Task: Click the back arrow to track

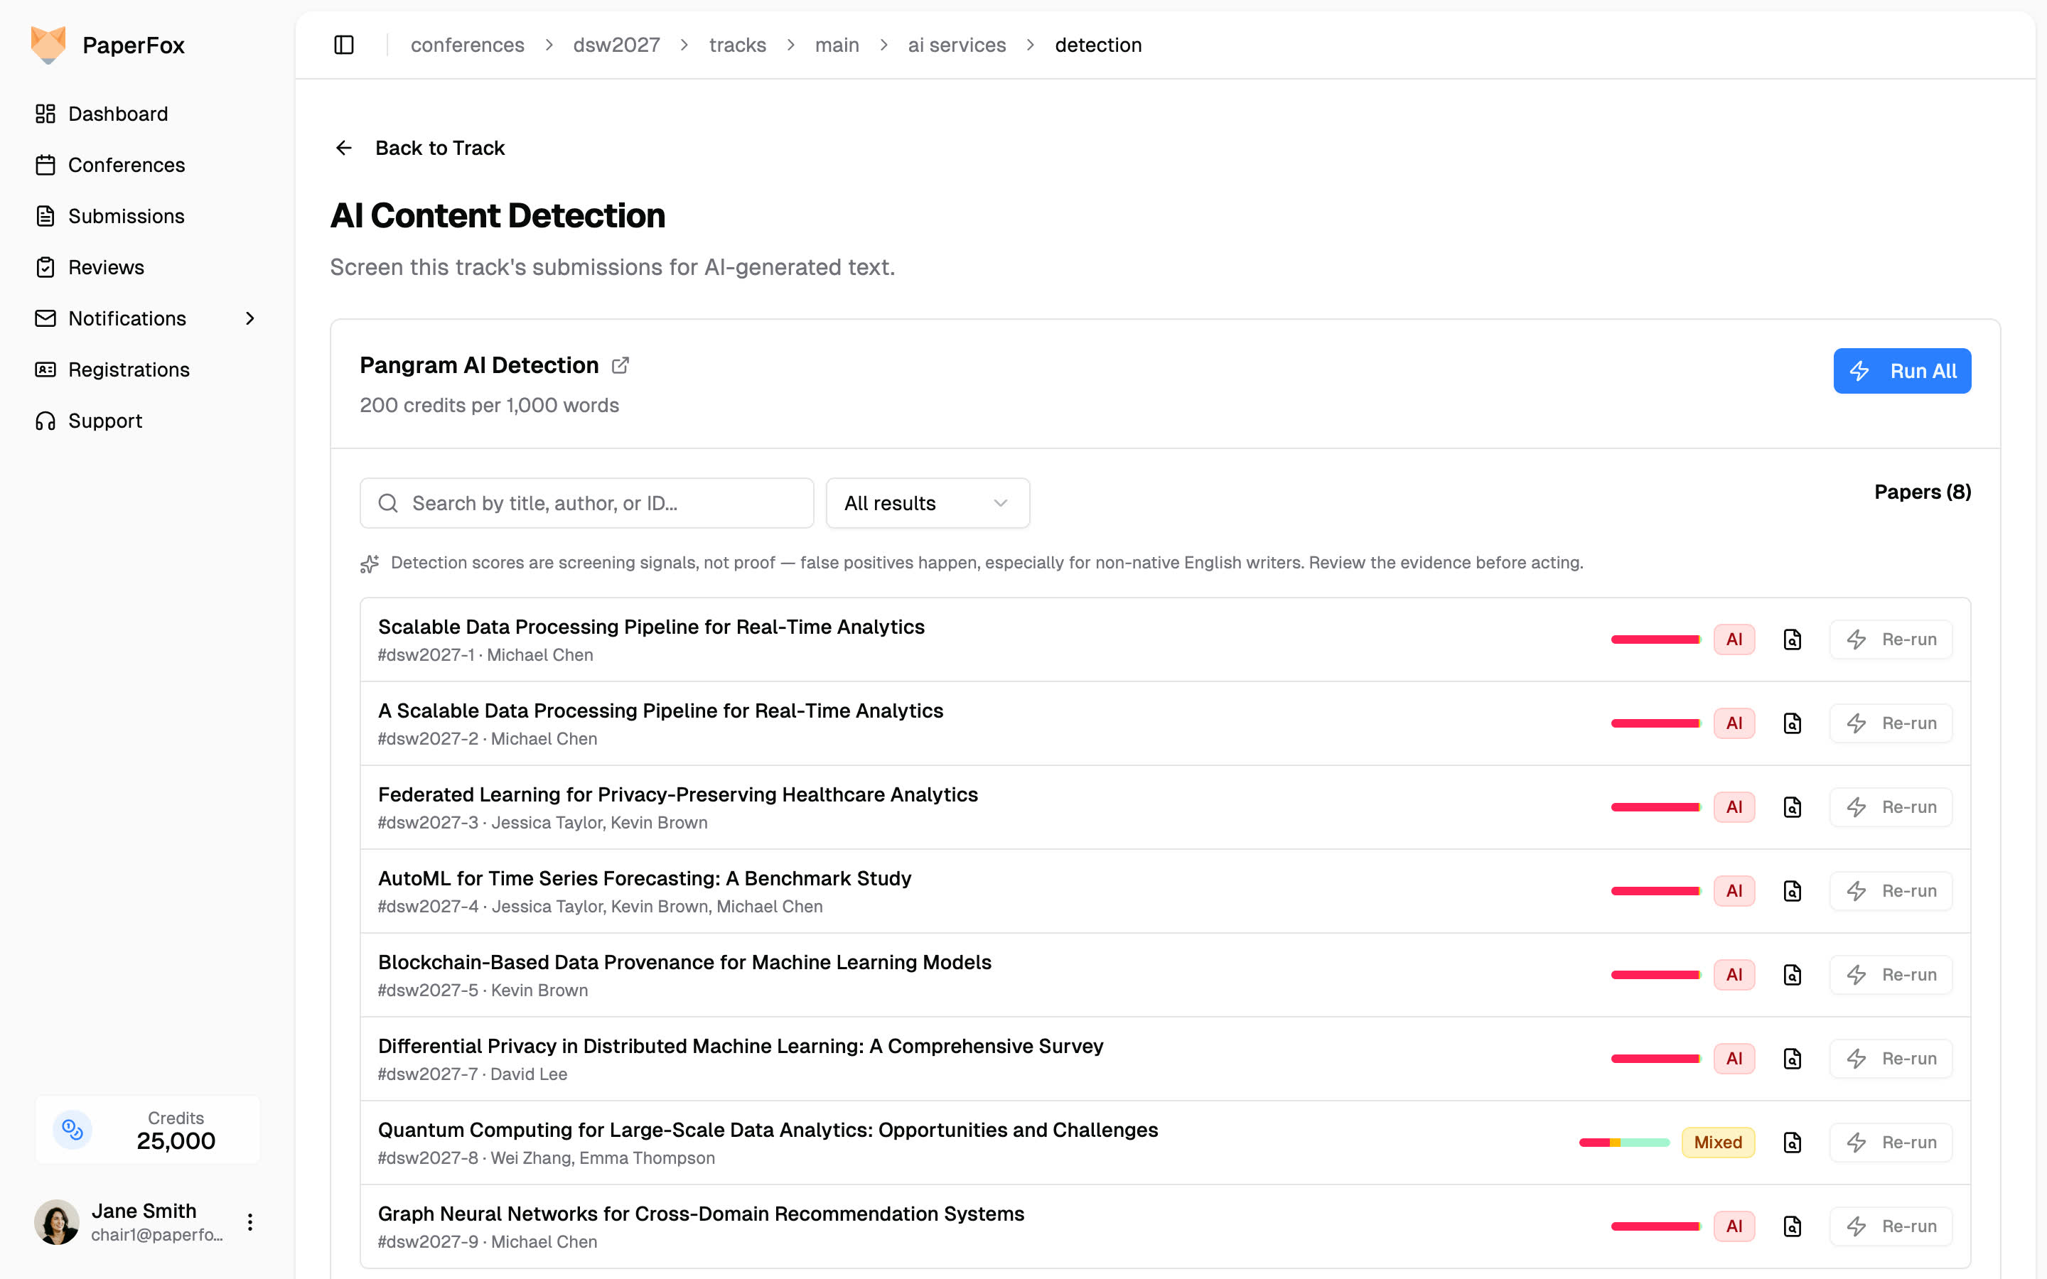Action: pos(343,148)
